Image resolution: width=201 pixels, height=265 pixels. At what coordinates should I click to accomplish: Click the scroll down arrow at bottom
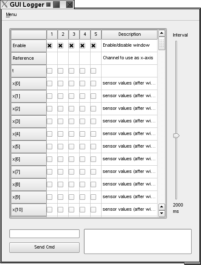tap(161, 213)
